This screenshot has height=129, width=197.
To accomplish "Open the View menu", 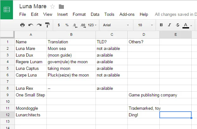I will tap(48, 14).
